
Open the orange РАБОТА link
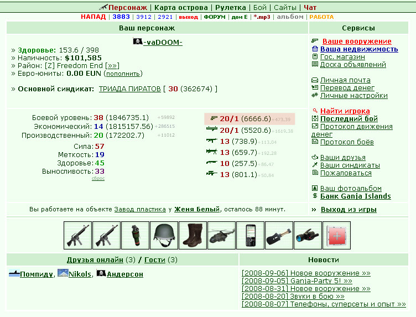pos(321,17)
